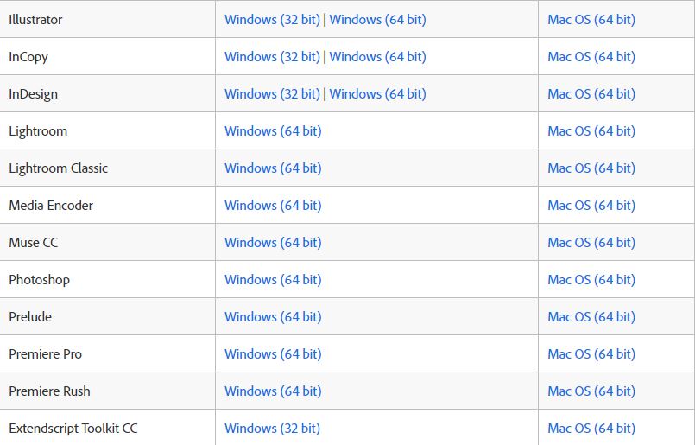Download Premiere Pro for Windows (64 bit)
This screenshot has width=695, height=445.
[x=273, y=354]
